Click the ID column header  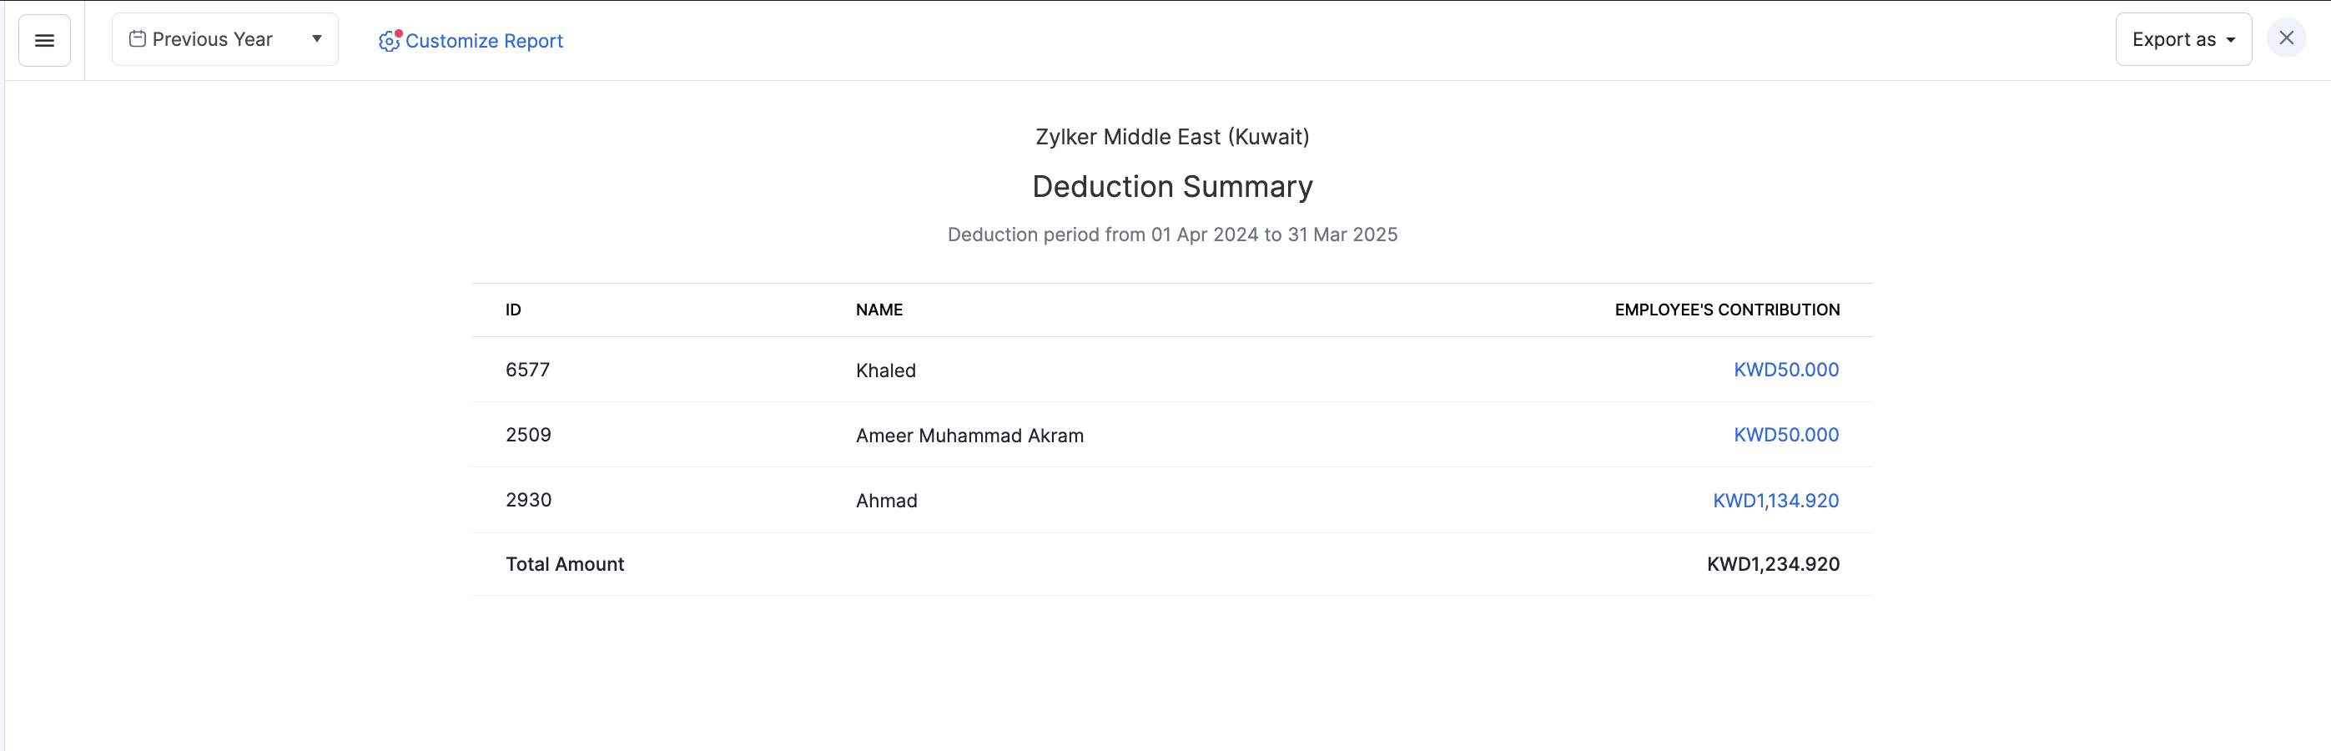point(513,310)
